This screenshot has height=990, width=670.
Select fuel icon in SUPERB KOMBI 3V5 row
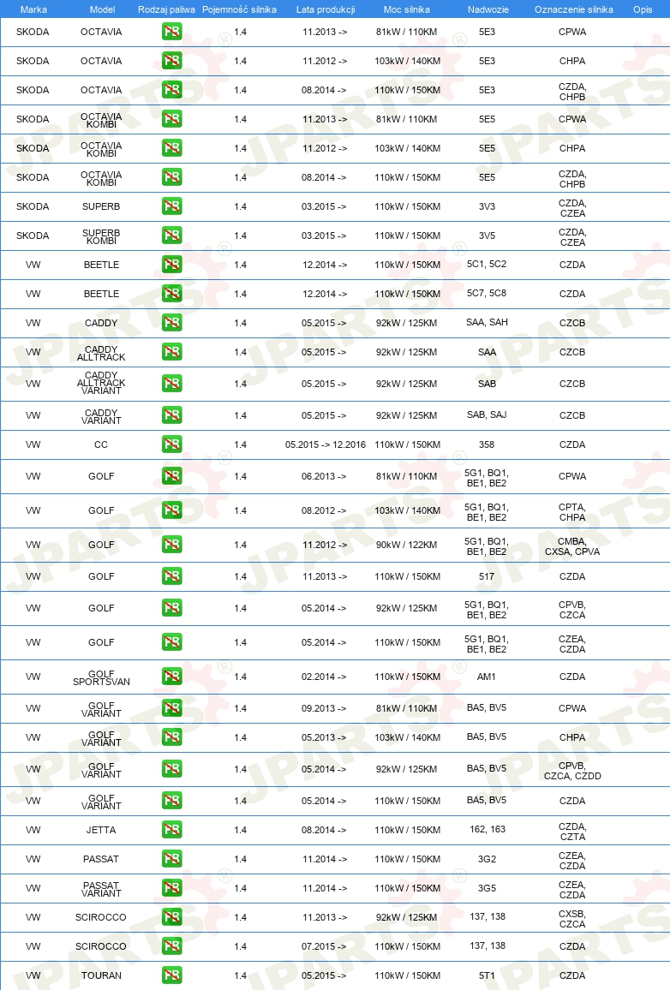pos(171,235)
